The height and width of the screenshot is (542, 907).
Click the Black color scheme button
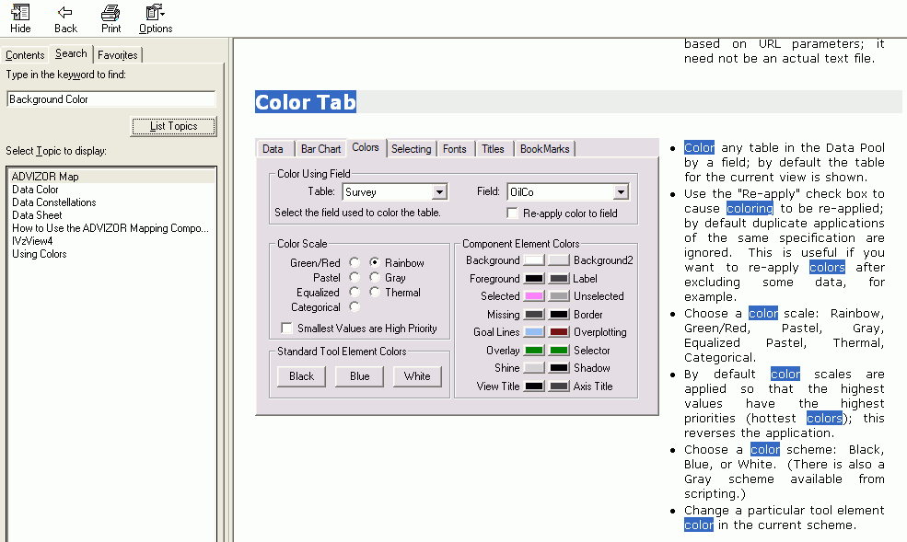301,376
